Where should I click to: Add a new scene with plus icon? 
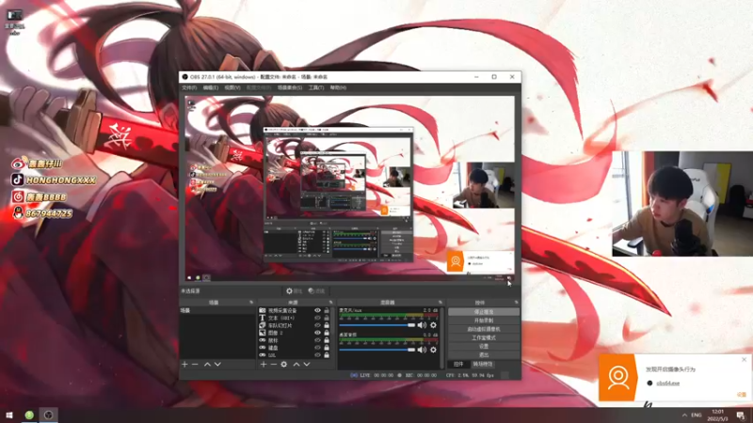coord(184,365)
